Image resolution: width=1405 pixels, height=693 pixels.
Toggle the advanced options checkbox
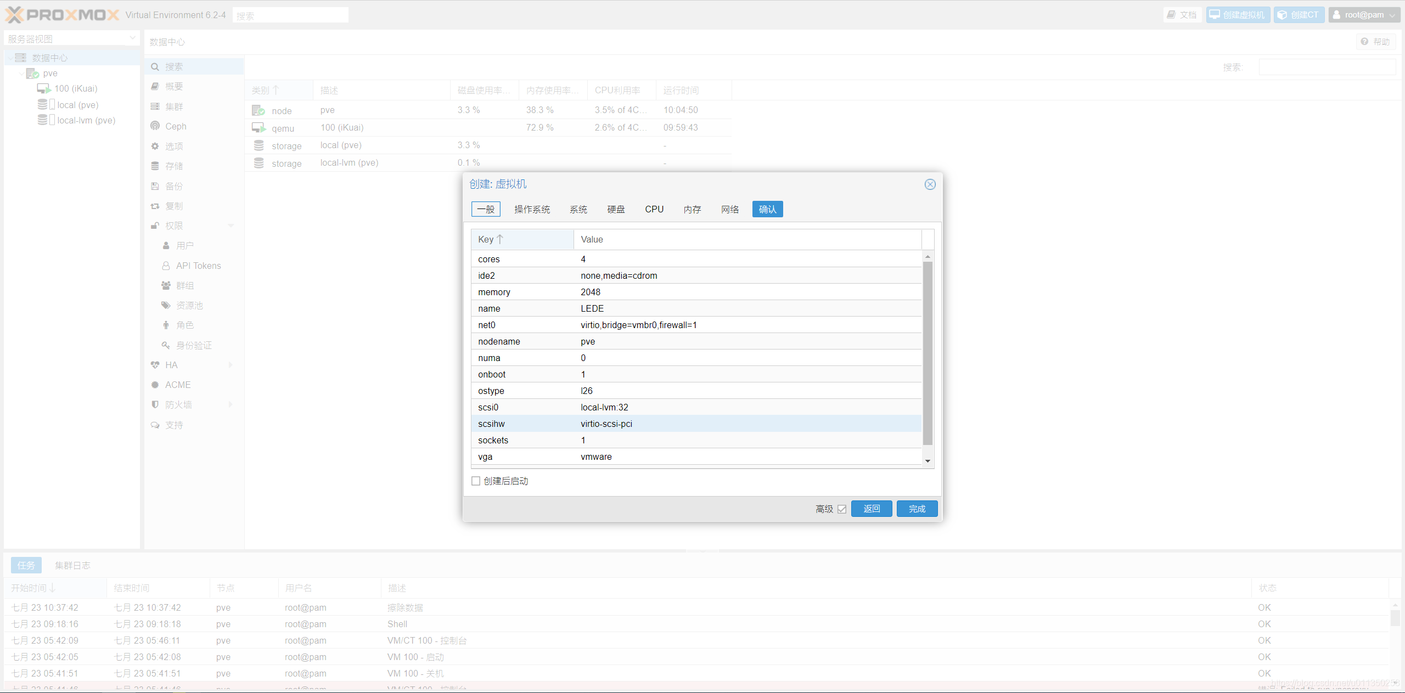(842, 509)
